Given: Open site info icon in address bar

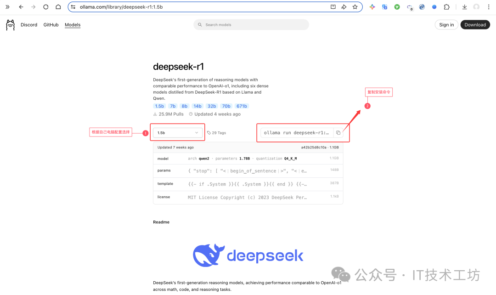Looking at the screenshot, I should [73, 7].
